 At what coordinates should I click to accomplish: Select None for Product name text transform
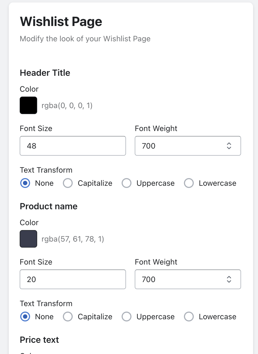(25, 317)
